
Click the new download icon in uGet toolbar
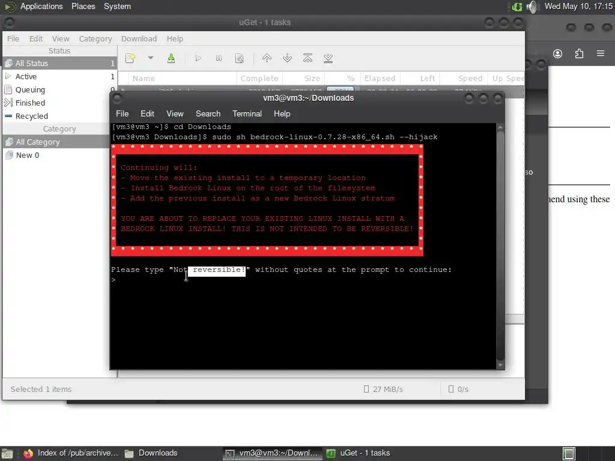point(130,58)
